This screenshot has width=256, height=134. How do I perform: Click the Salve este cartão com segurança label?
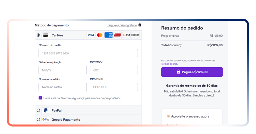pyautogui.click(x=82, y=98)
